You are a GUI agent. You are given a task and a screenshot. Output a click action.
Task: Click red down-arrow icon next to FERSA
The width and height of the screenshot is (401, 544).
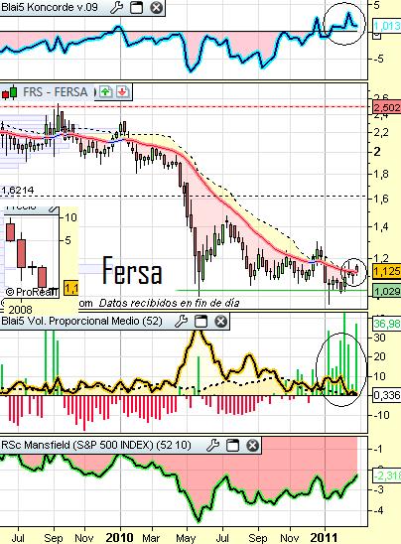coord(122,92)
